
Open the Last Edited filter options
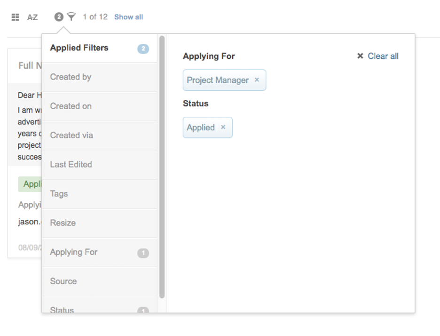tap(71, 165)
